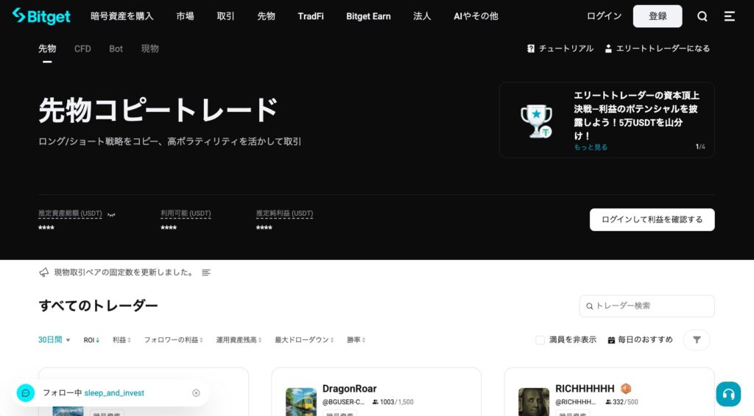Click RICHHHHHH trader badge icon
This screenshot has height=416, width=754.
626,389
